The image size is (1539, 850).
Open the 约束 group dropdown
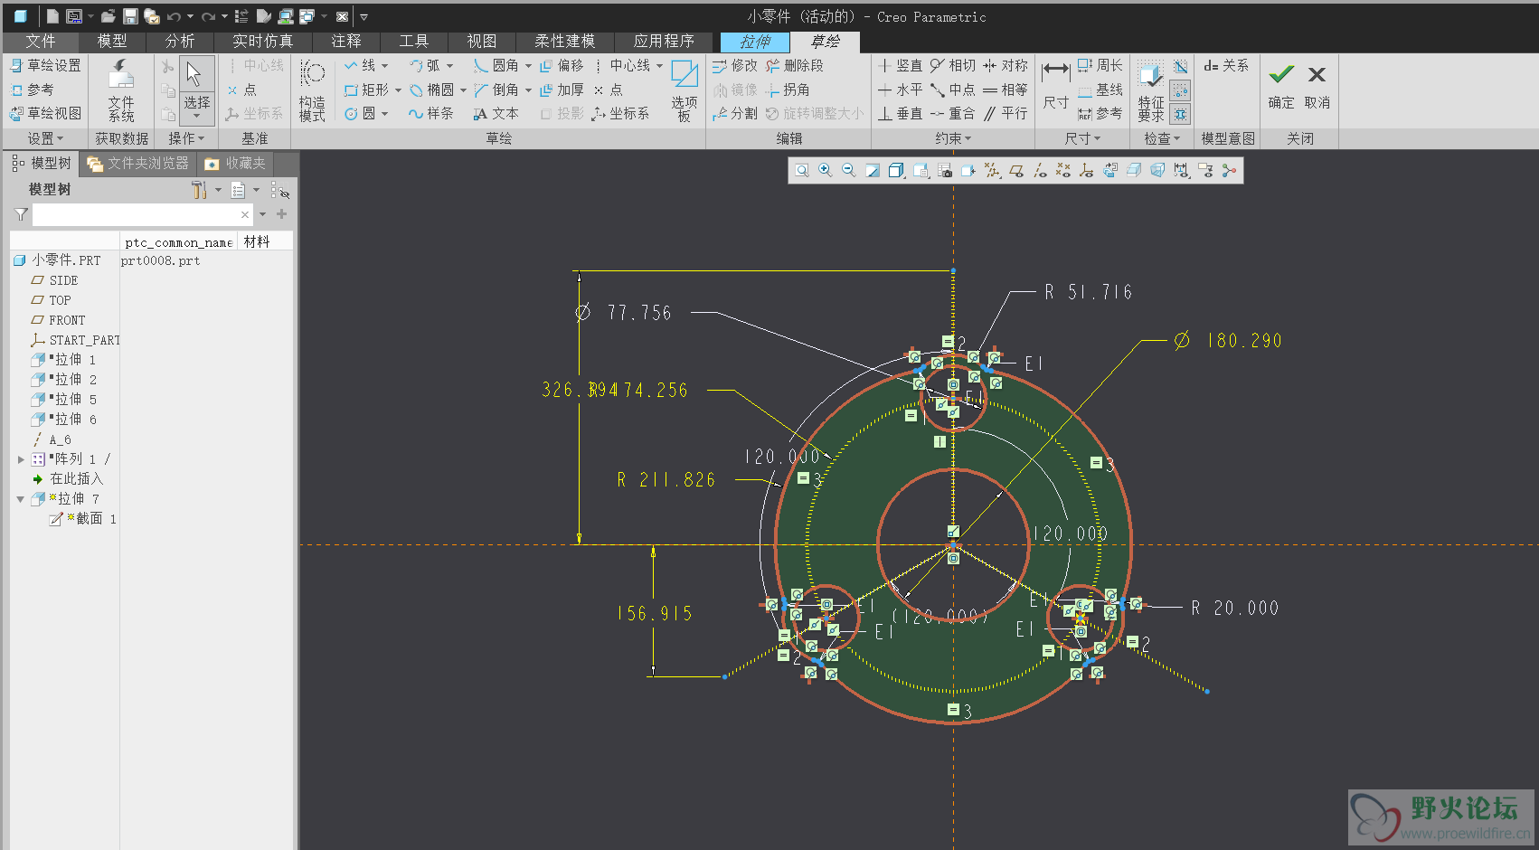point(953,138)
